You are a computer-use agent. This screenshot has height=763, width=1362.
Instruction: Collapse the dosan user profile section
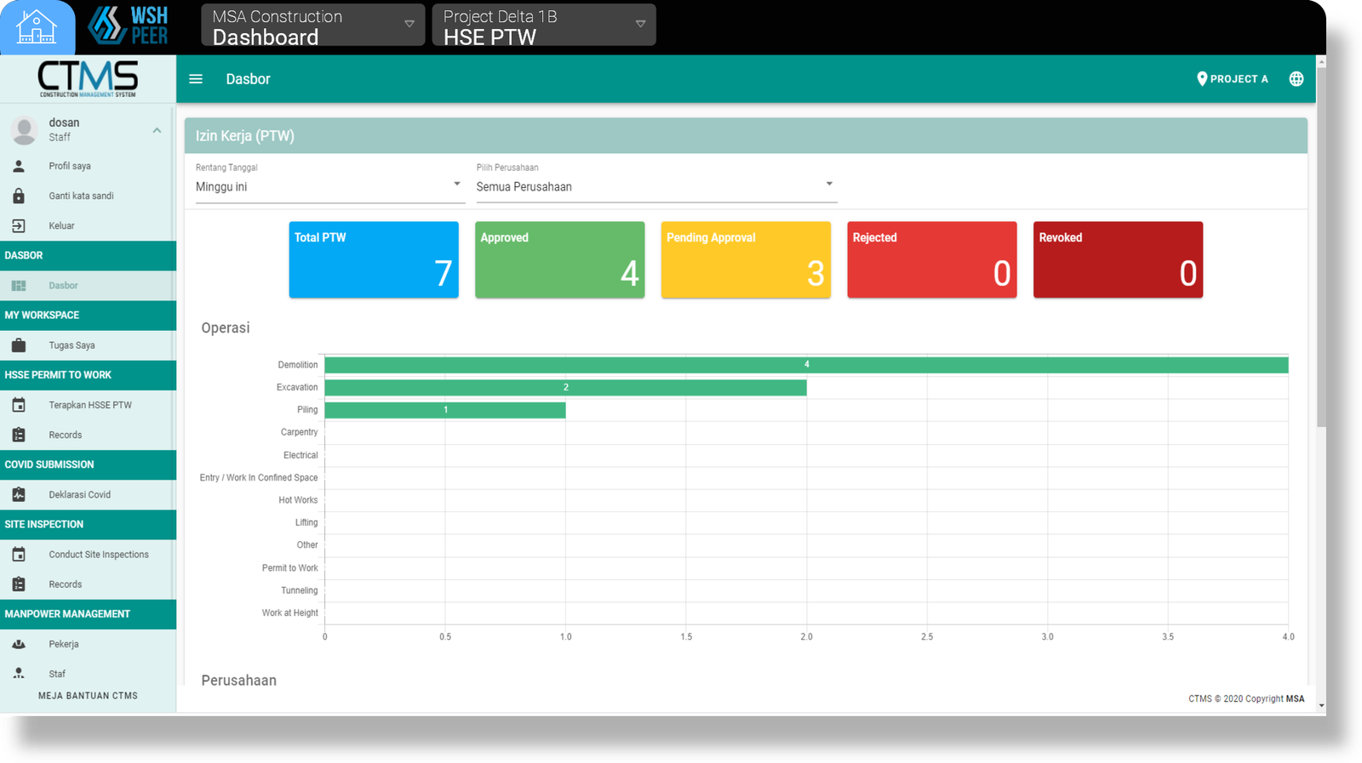[157, 130]
